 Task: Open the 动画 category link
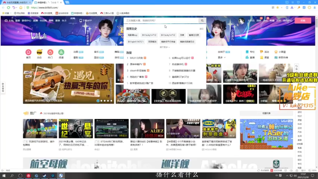point(78,52)
